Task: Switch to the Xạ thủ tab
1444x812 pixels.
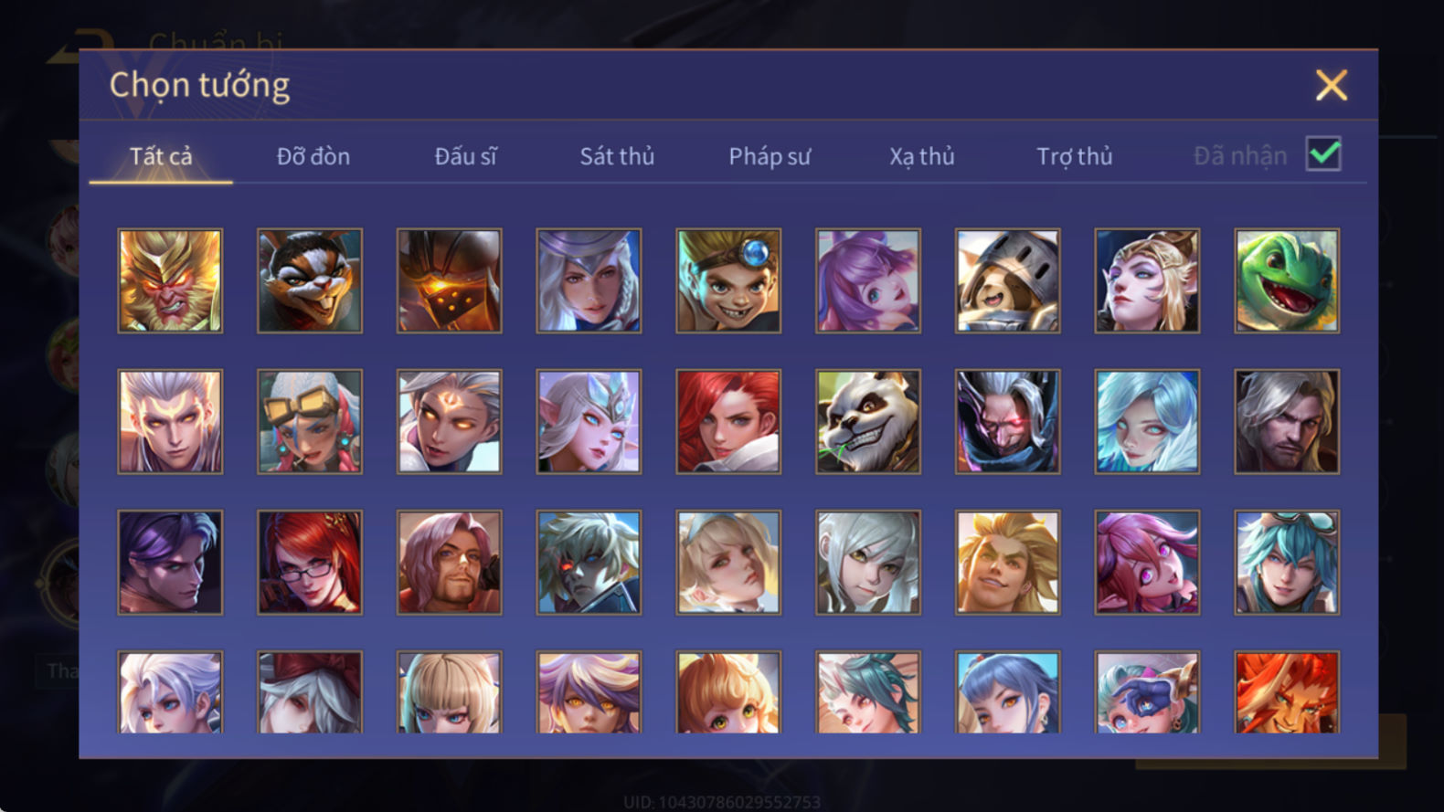Action: coord(922,156)
